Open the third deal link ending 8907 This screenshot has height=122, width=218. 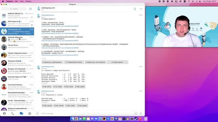60,41
